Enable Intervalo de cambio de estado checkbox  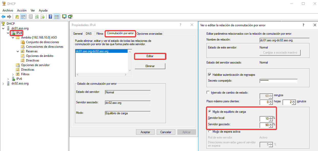(208, 93)
